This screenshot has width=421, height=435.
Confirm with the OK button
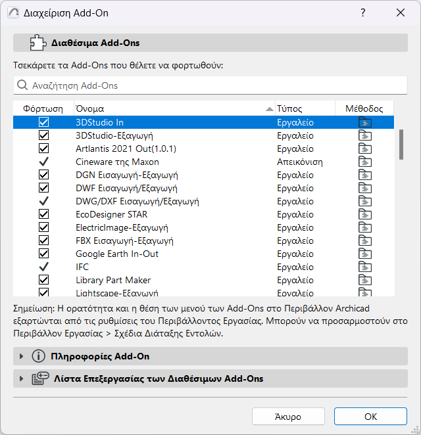370,417
